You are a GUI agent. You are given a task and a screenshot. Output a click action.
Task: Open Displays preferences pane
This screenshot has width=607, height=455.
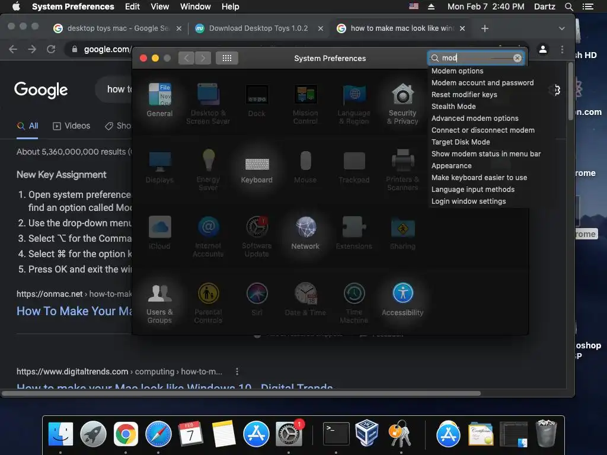159,166
